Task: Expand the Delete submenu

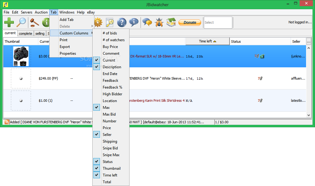Action: tap(72, 26)
